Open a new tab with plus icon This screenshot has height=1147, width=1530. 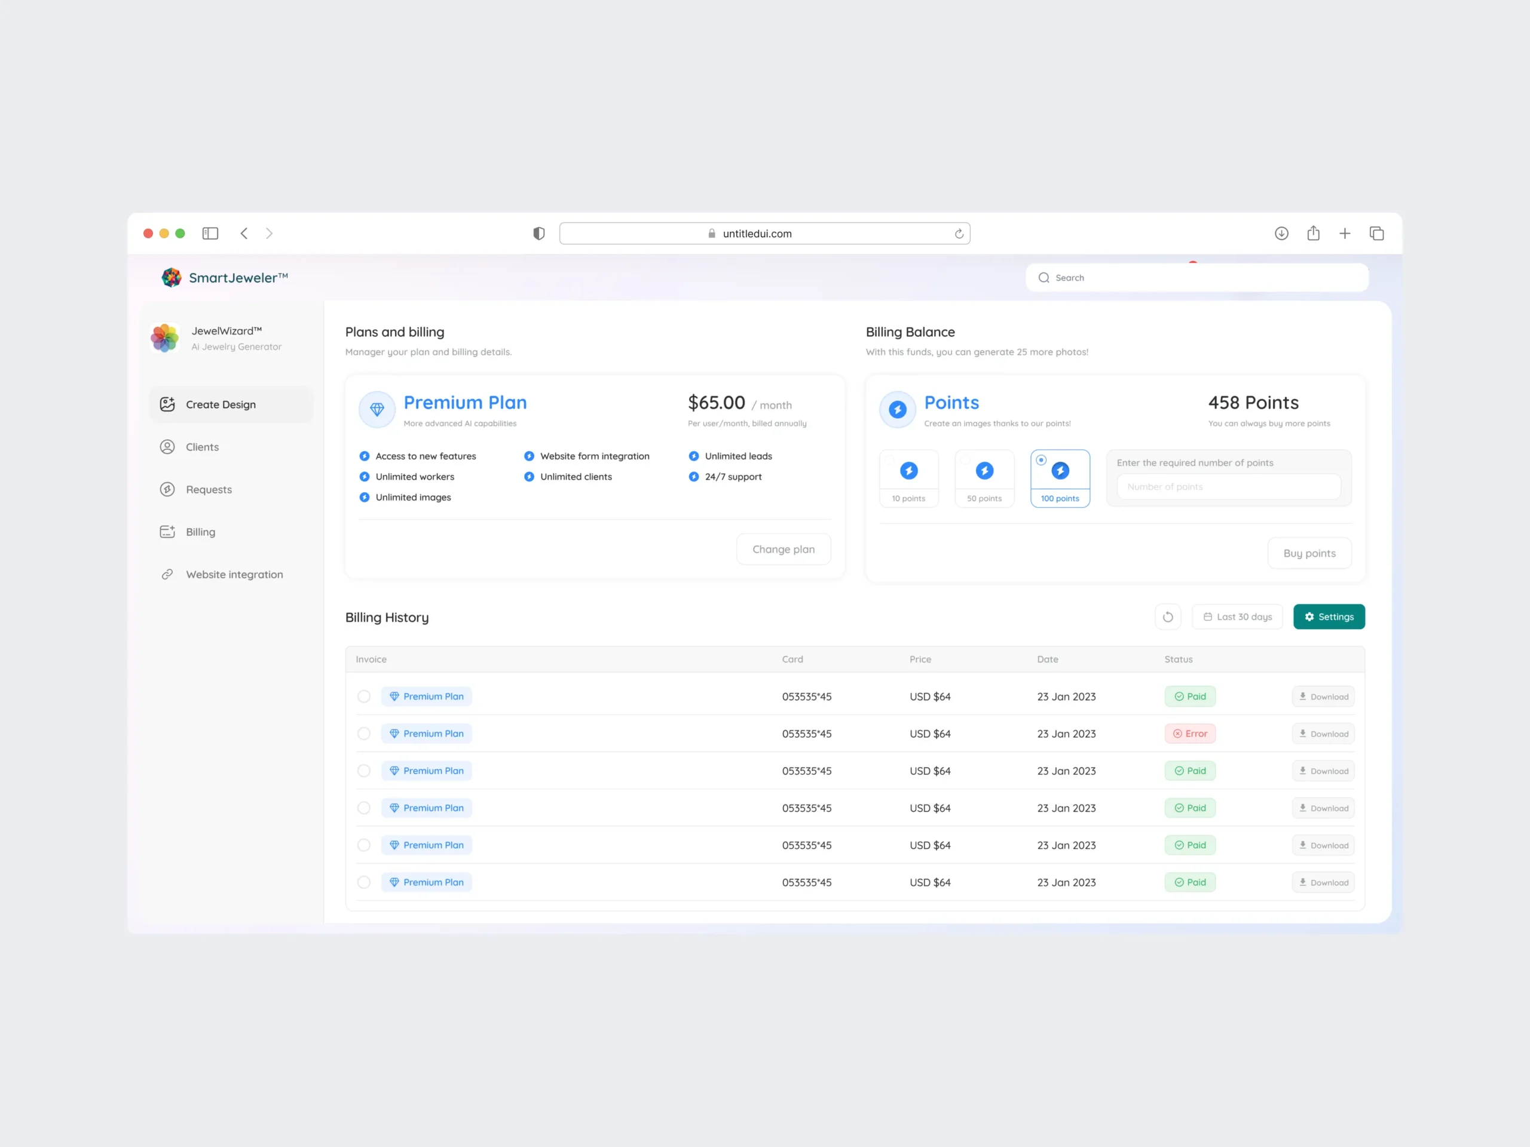(1345, 234)
